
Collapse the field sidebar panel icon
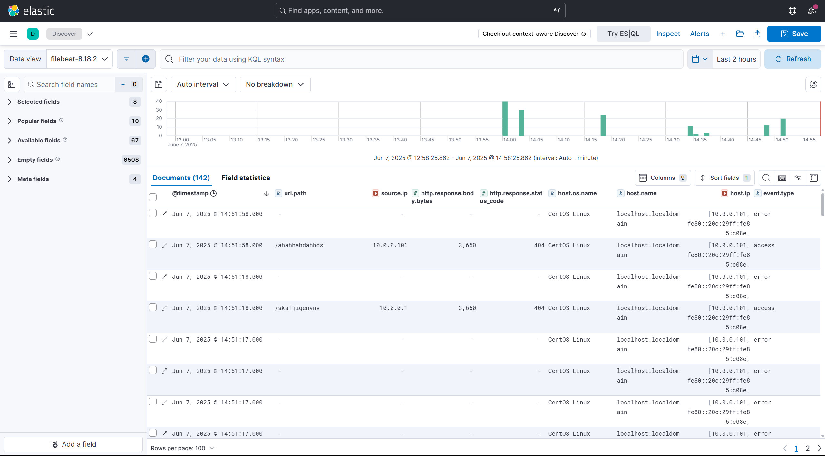(12, 84)
